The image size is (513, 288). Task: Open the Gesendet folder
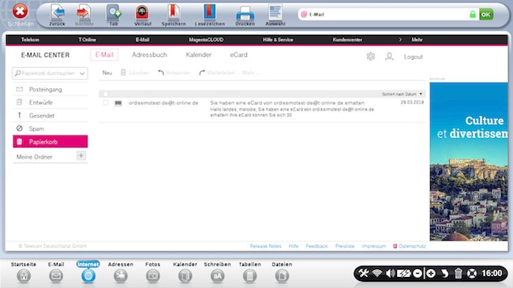click(50, 115)
